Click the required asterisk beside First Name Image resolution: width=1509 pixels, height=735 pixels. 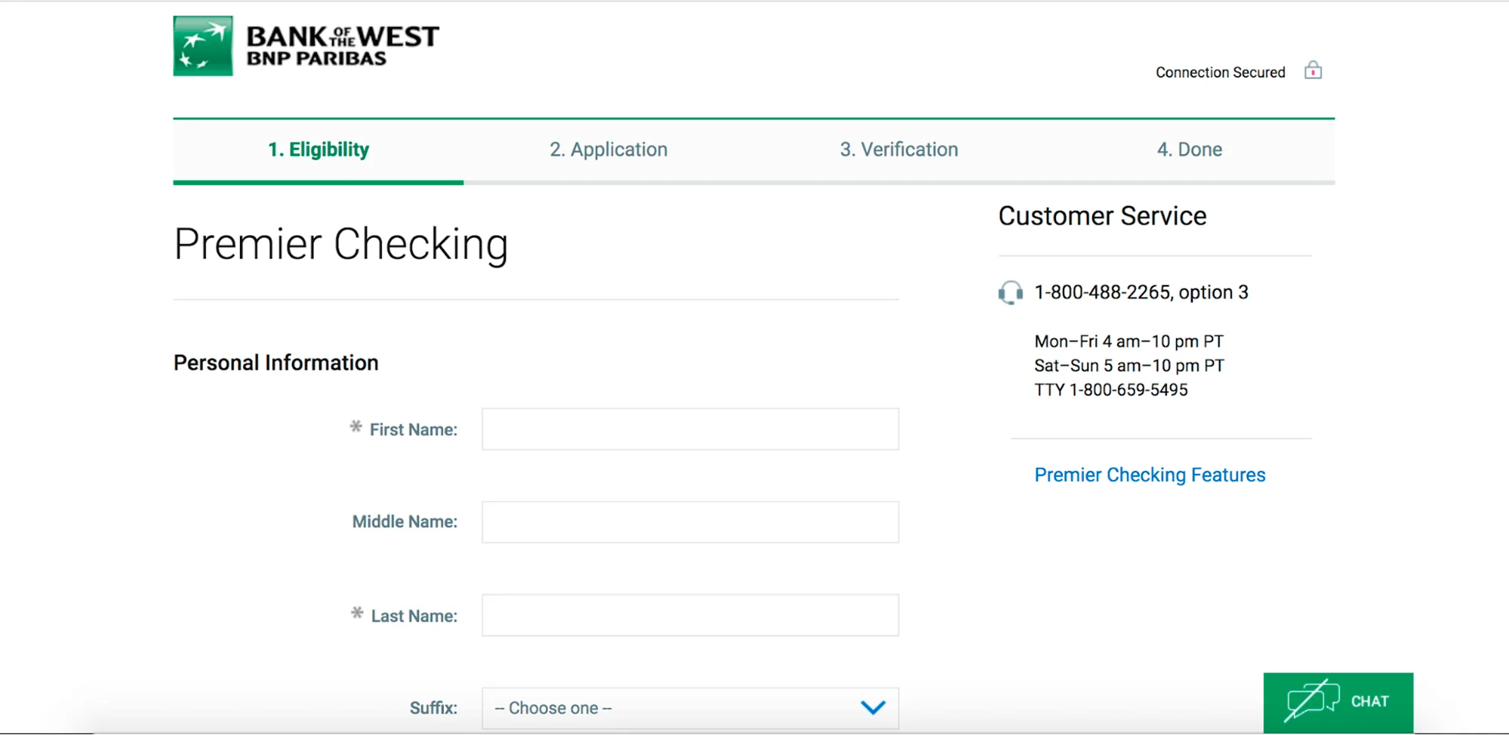(x=356, y=427)
